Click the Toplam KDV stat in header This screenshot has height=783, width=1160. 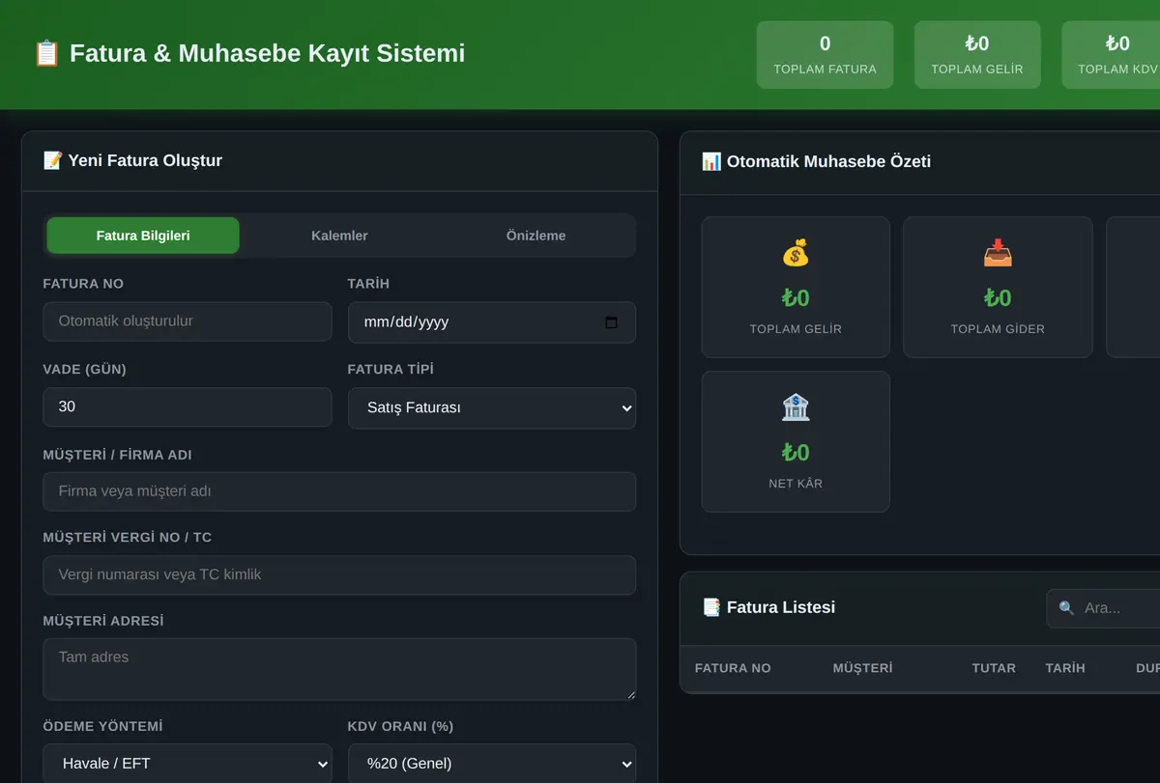(1112, 55)
